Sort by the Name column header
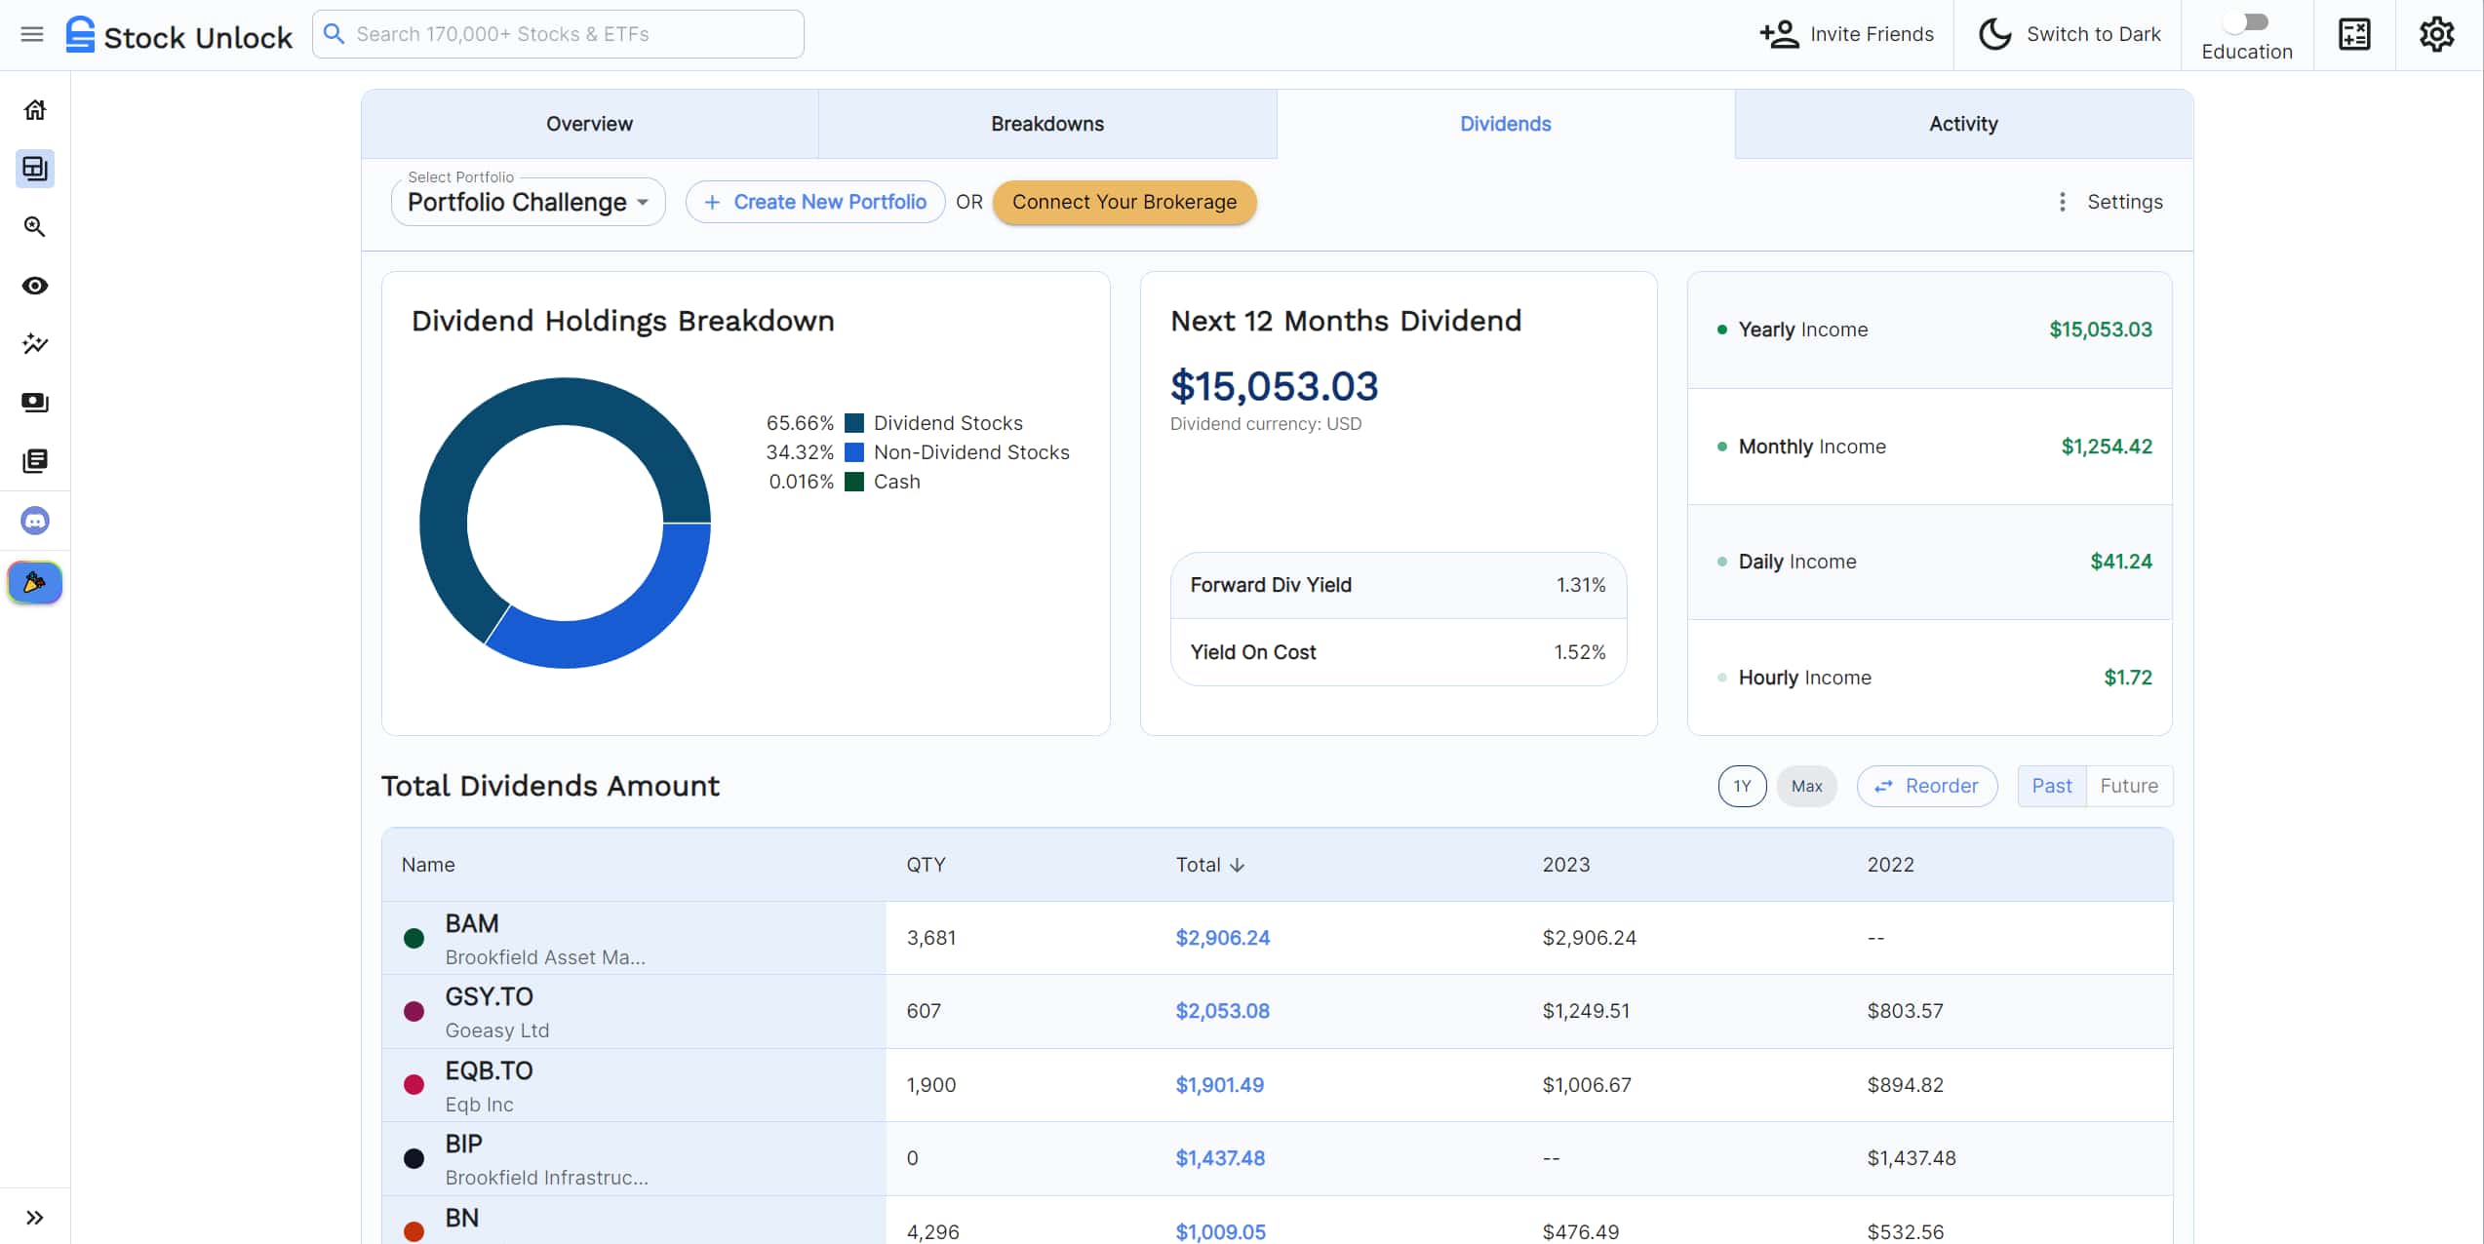Screen dimensions: 2484x1244 coord(428,865)
